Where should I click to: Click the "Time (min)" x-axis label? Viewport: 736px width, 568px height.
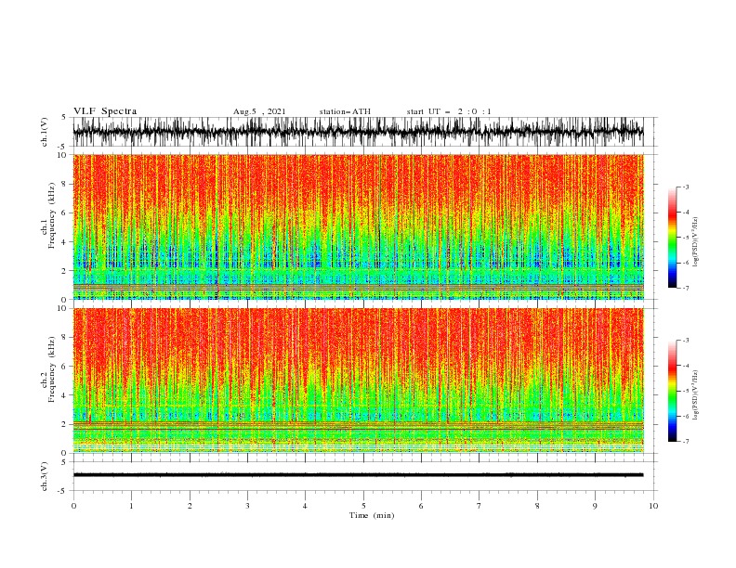[x=372, y=515]
